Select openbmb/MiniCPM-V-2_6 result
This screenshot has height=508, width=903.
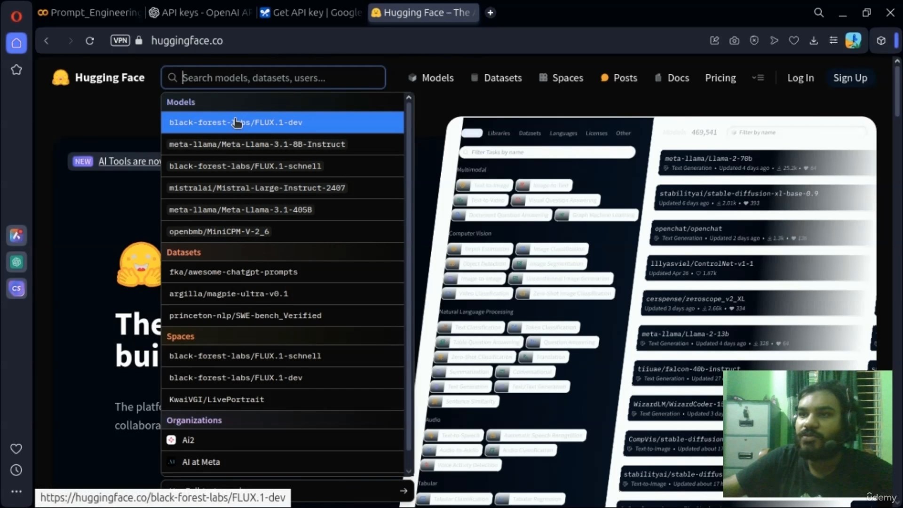[x=282, y=231]
